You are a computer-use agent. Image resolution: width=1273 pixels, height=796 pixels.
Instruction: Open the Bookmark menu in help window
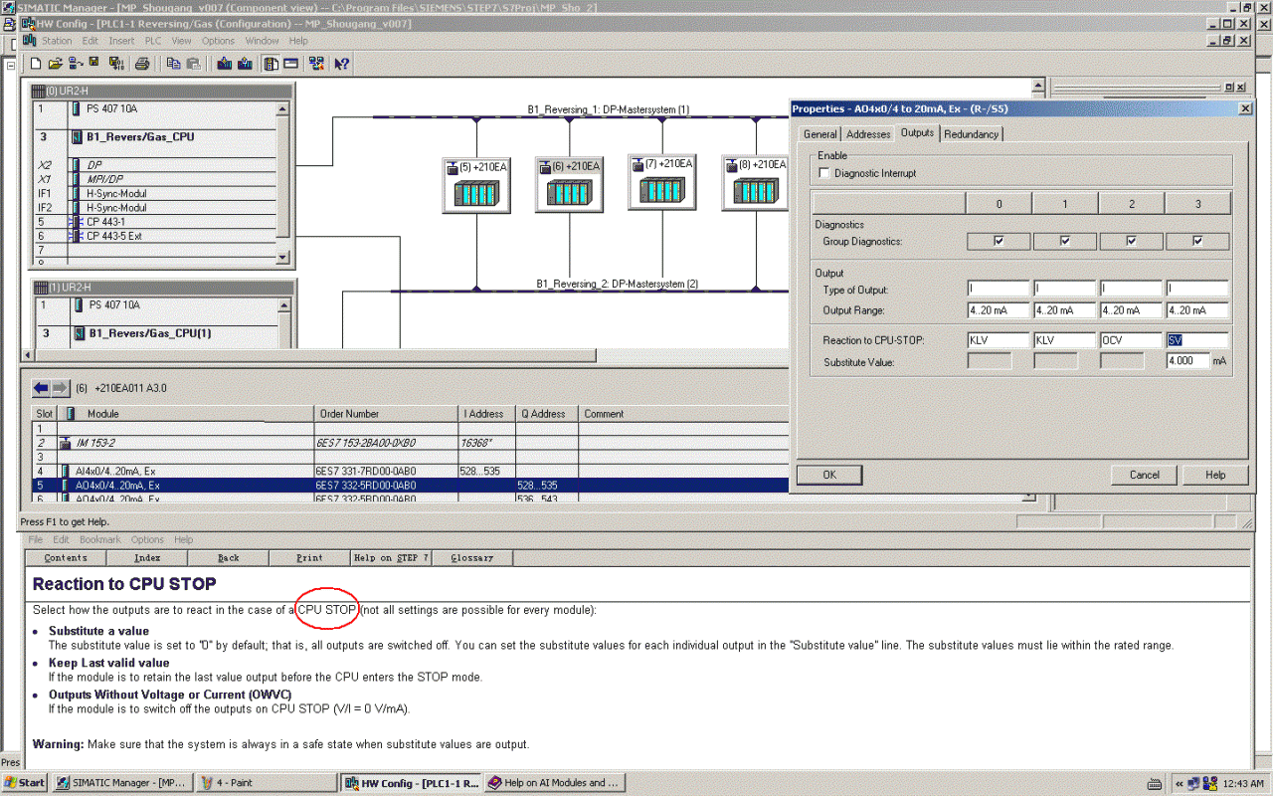tap(100, 539)
